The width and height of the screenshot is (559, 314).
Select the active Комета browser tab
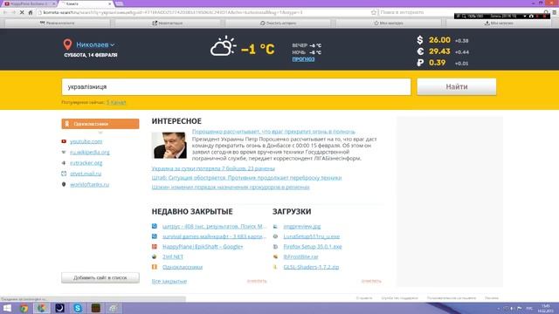[86, 3]
